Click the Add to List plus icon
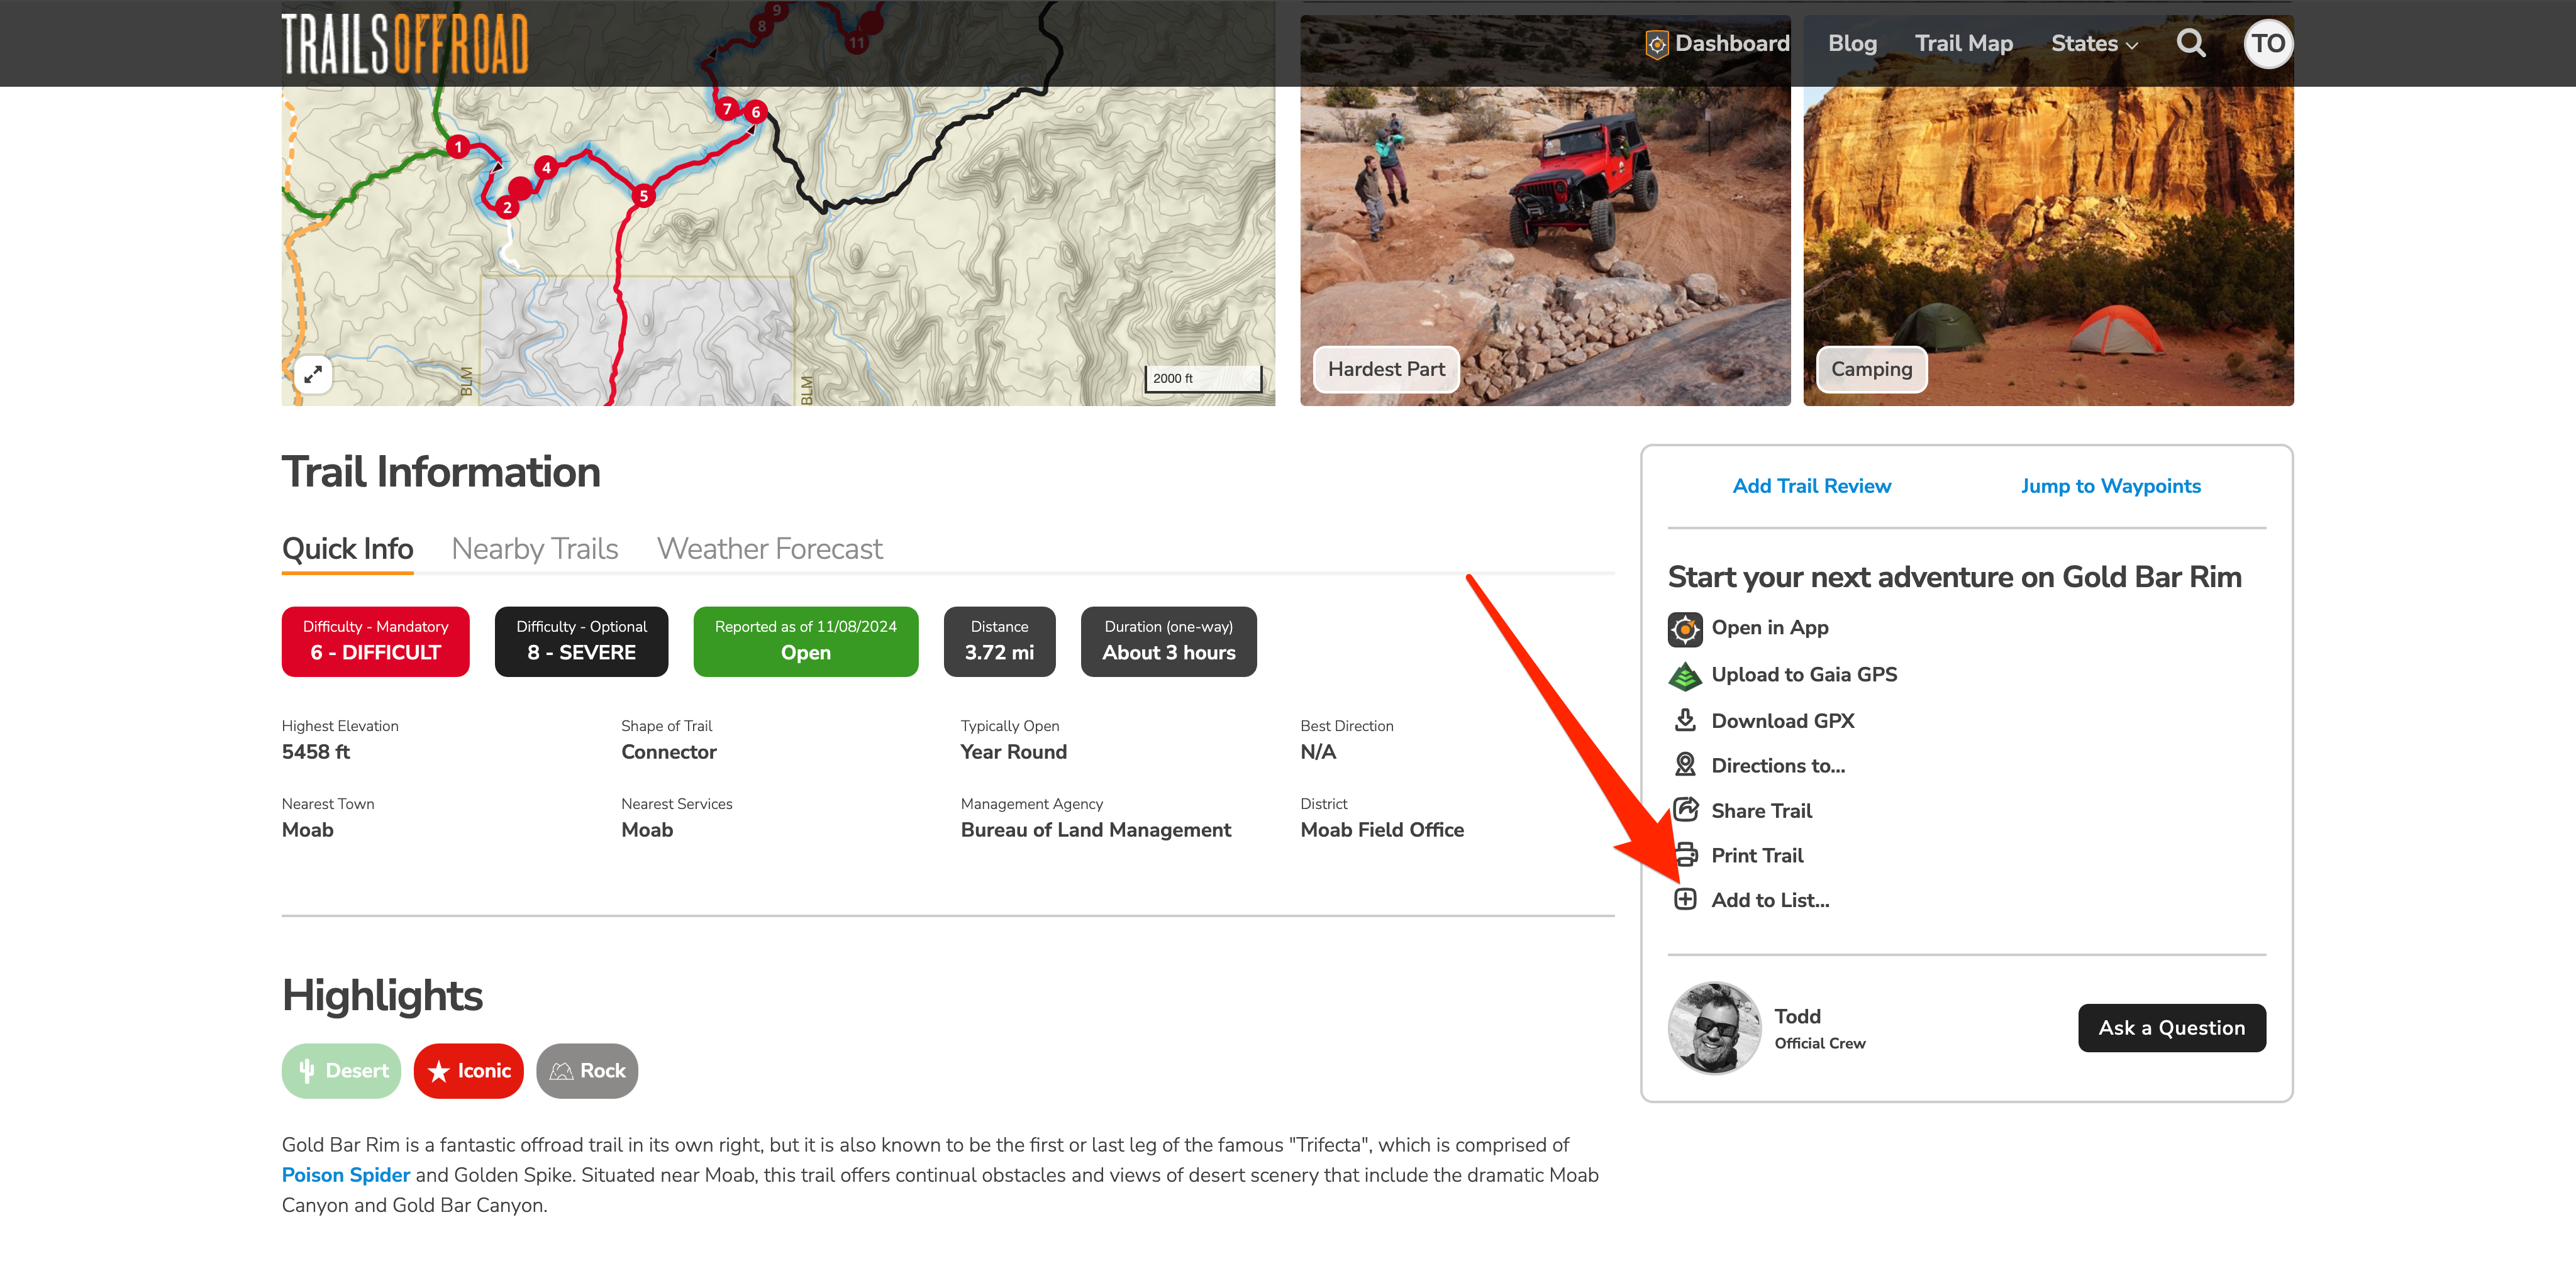Screen dimensions: 2576x1266 1685,900
